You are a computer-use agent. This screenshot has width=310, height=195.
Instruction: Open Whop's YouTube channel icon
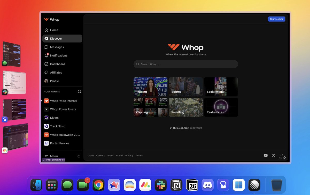(x=266, y=155)
